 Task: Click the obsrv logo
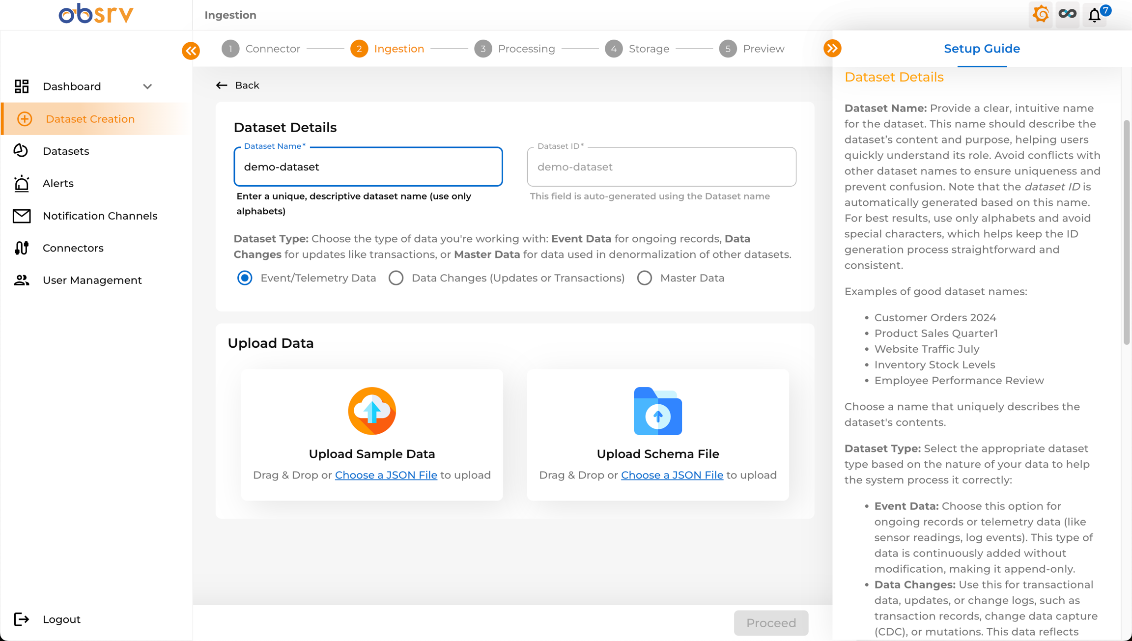click(x=96, y=14)
